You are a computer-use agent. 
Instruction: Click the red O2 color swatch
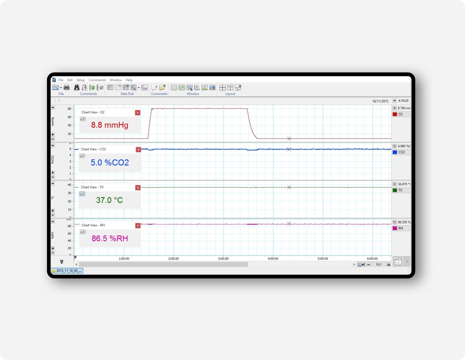[x=395, y=114]
